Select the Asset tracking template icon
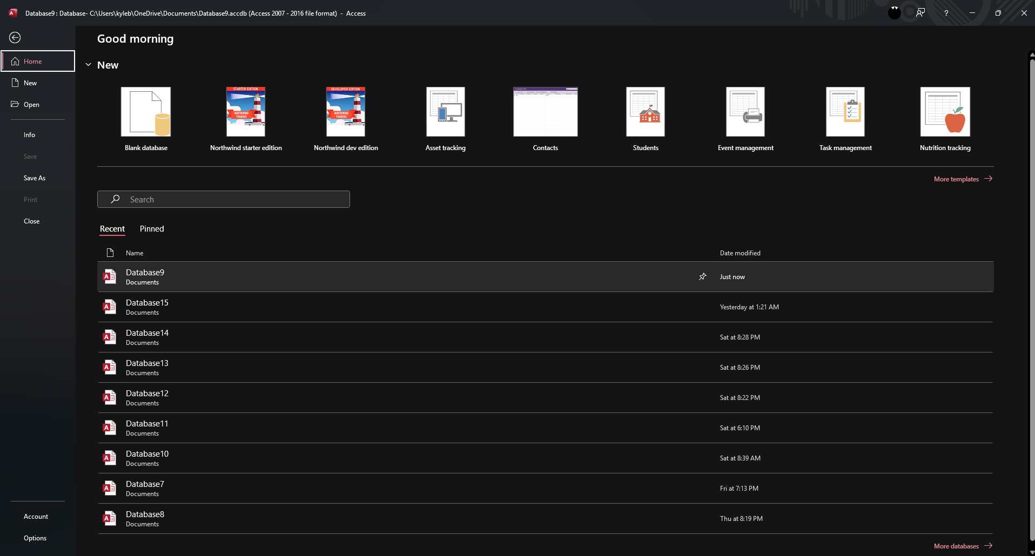The image size is (1035, 556). (x=445, y=112)
